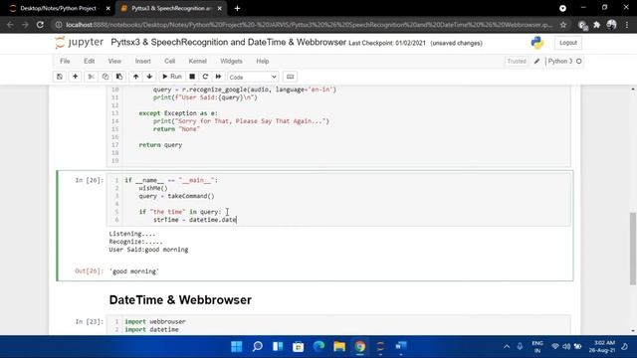Screen dimensions: 637x358
Task: Open the command palette keyboard icon
Action: tap(290, 77)
